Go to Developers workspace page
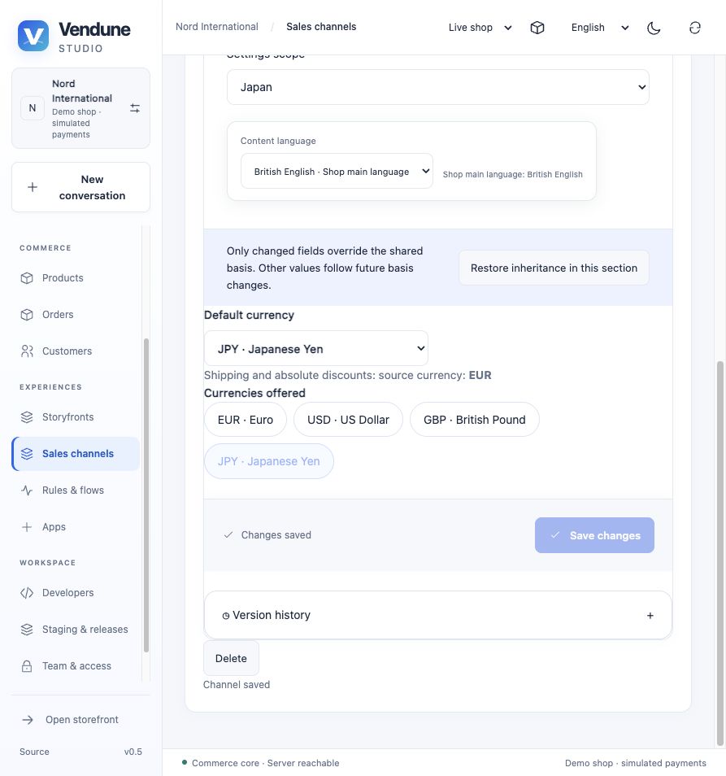The width and height of the screenshot is (726, 776). (x=76, y=593)
